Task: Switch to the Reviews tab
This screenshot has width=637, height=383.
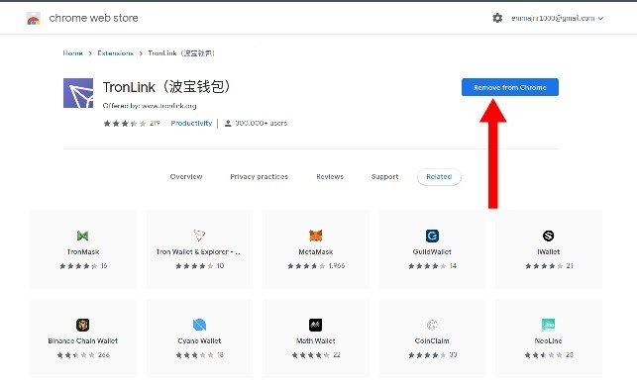Action: [330, 177]
